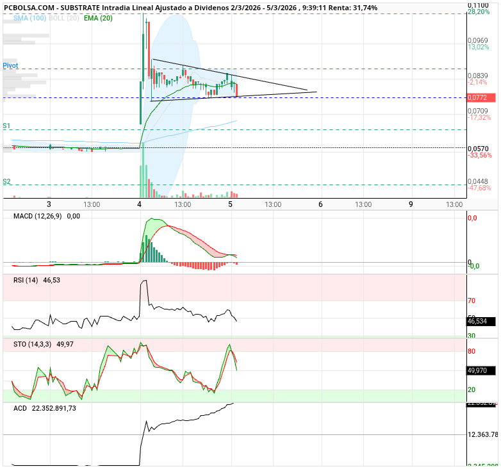The width and height of the screenshot is (501, 469).
Task: Select the RSI (14) panel label
Action: (x=26, y=280)
